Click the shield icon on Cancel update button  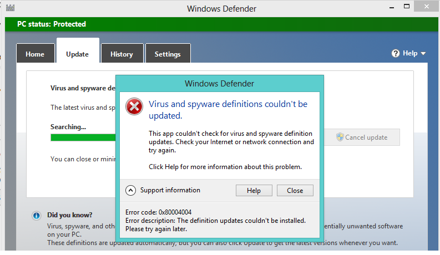pyautogui.click(x=340, y=137)
